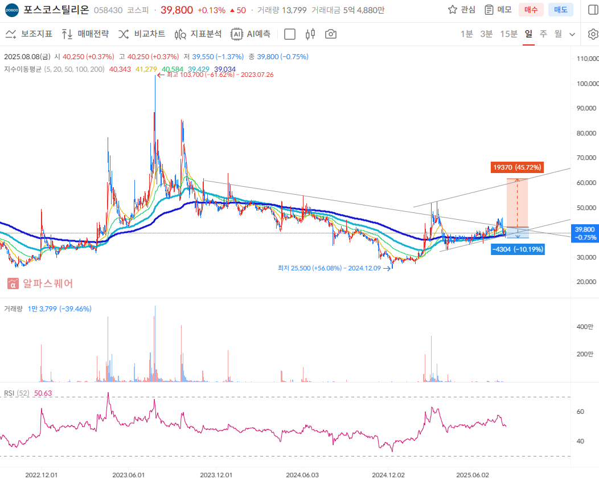Select the 15분 timeframe
This screenshot has height=481, width=599.
(x=509, y=34)
